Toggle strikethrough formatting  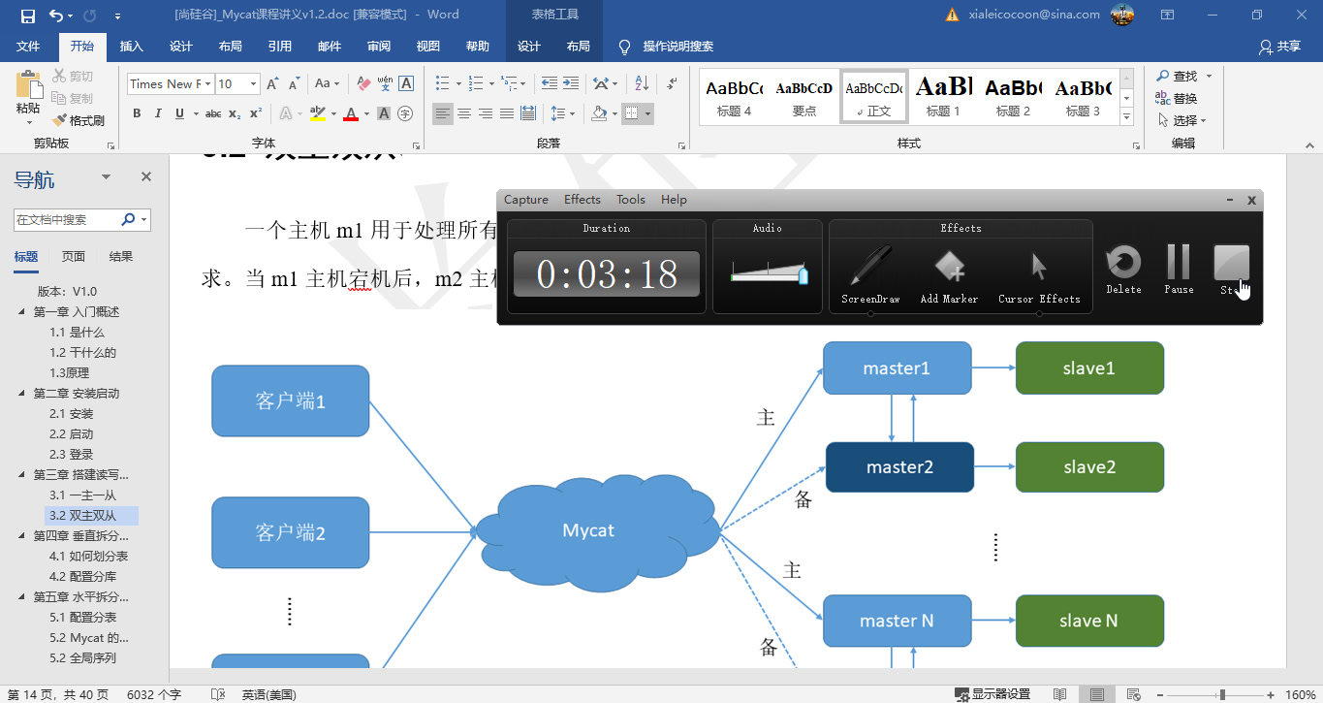point(213,113)
